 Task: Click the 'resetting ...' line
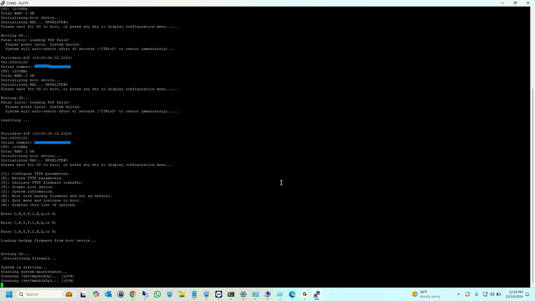click(15, 120)
